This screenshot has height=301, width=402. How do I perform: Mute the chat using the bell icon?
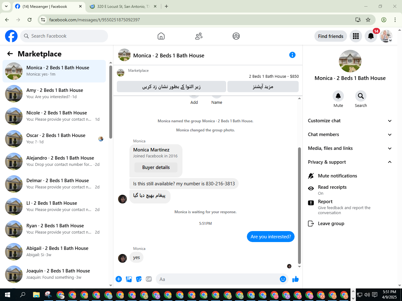click(x=338, y=96)
